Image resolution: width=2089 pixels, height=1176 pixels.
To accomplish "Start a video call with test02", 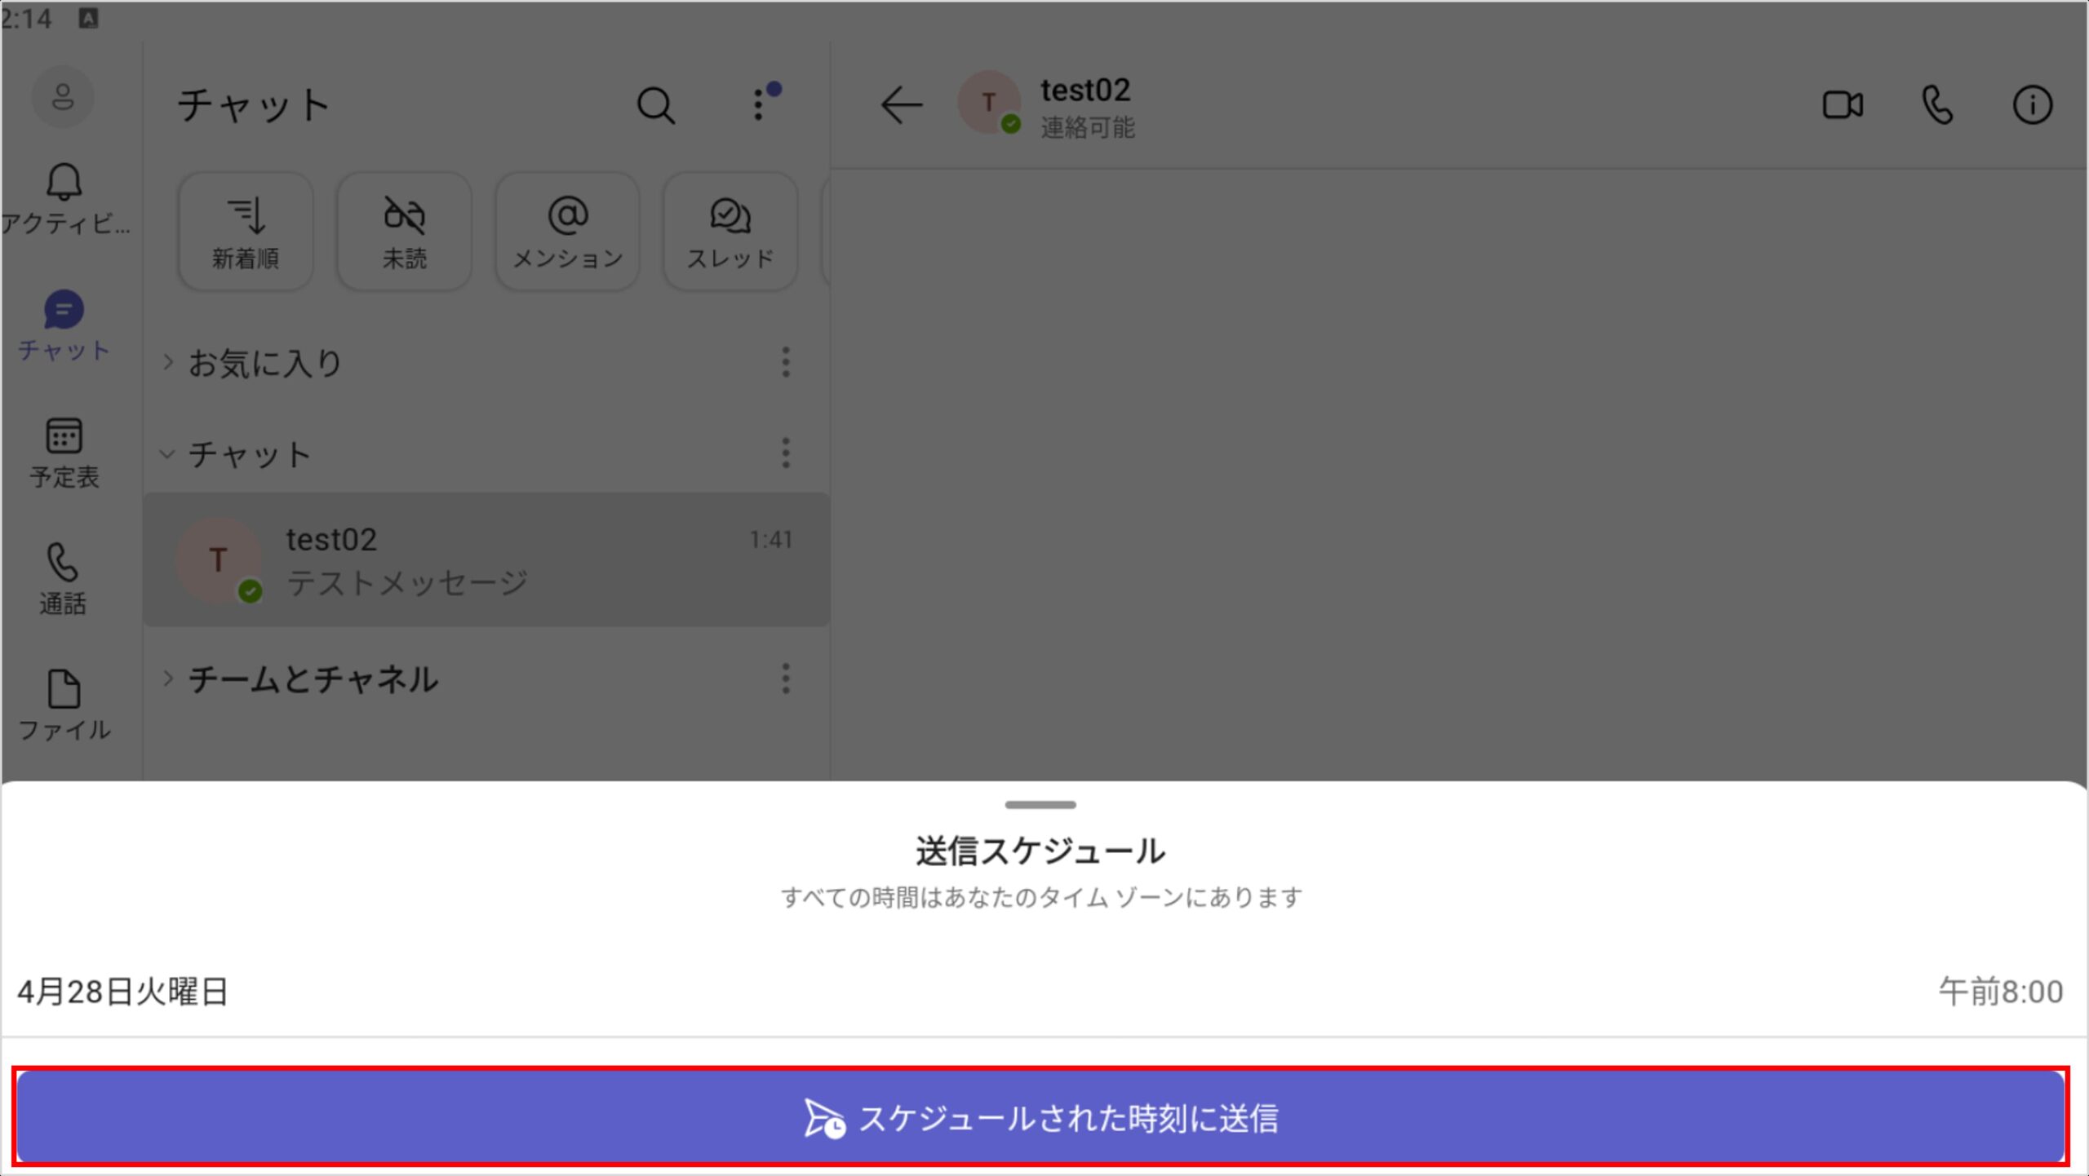I will [1842, 105].
